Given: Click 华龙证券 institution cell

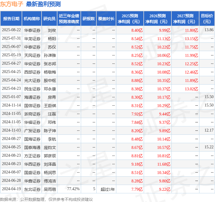Looking at the screenshot, I should pos(32,39).
